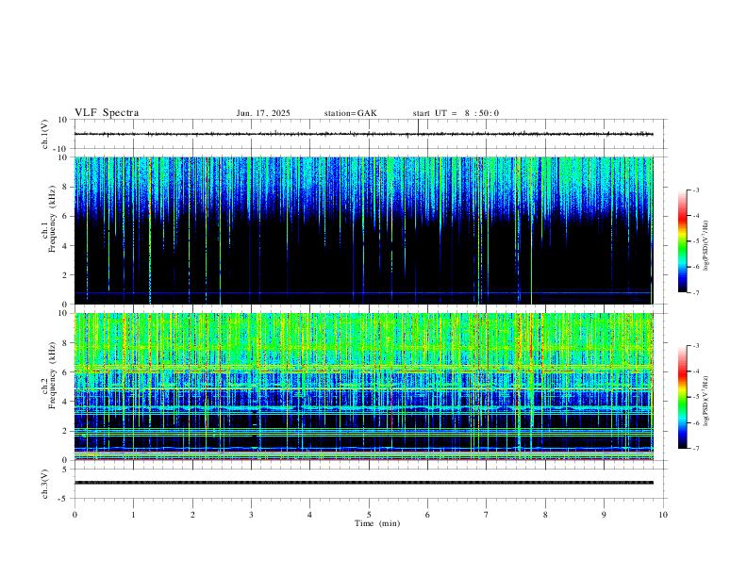Click the "6" kHz tick on ch.2 axis
This screenshot has width=747, height=577.
pos(66,372)
